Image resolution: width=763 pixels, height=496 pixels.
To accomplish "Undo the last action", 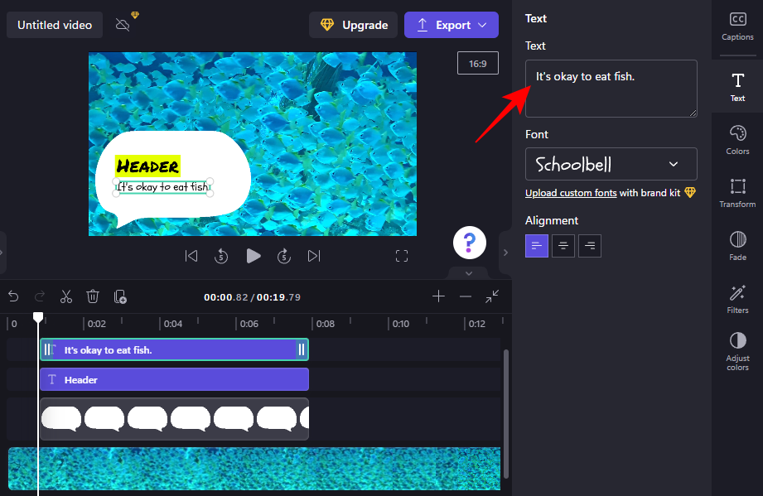I will pyautogui.click(x=13, y=296).
